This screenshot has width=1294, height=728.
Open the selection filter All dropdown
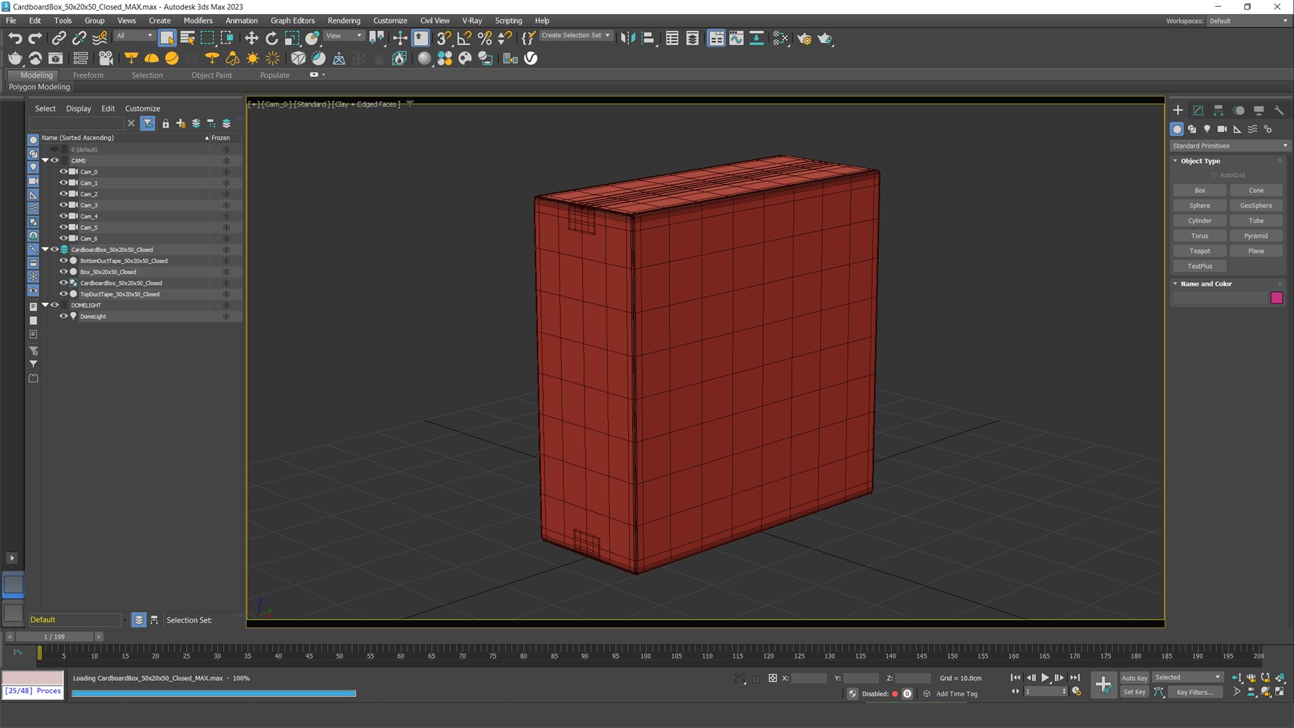point(135,36)
